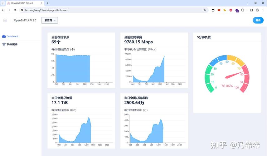Select Dashboard in the sidebar
The height and width of the screenshot is (156, 267).
coord(12,37)
